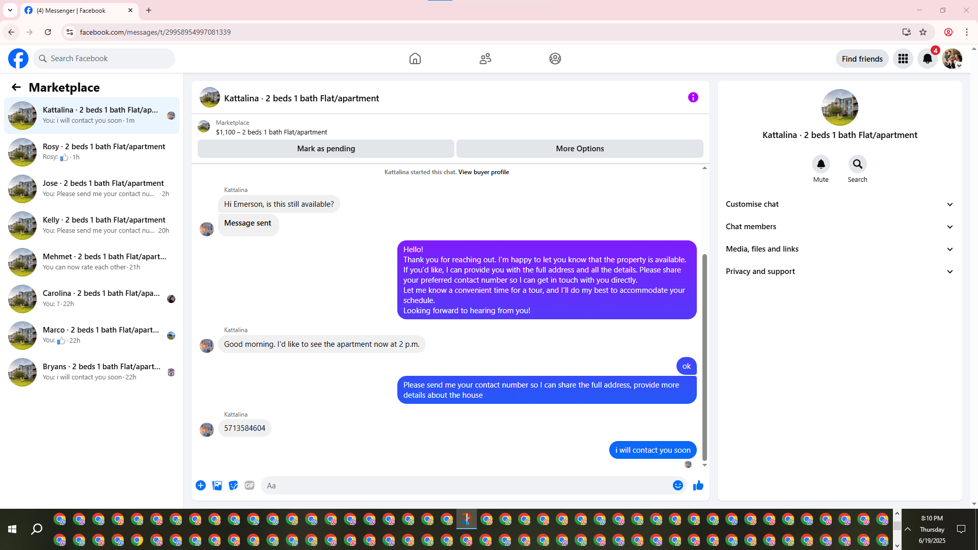
Task: Open the taskbar clock and date
Action: (x=932, y=530)
